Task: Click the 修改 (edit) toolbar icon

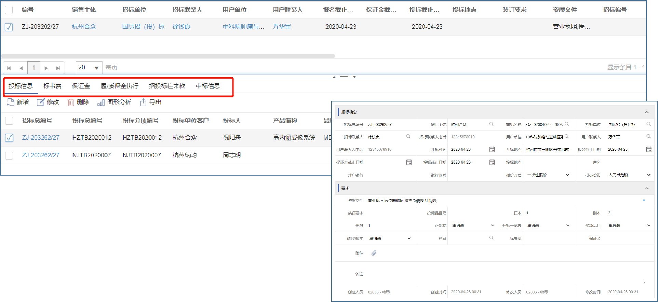Action: (41, 102)
